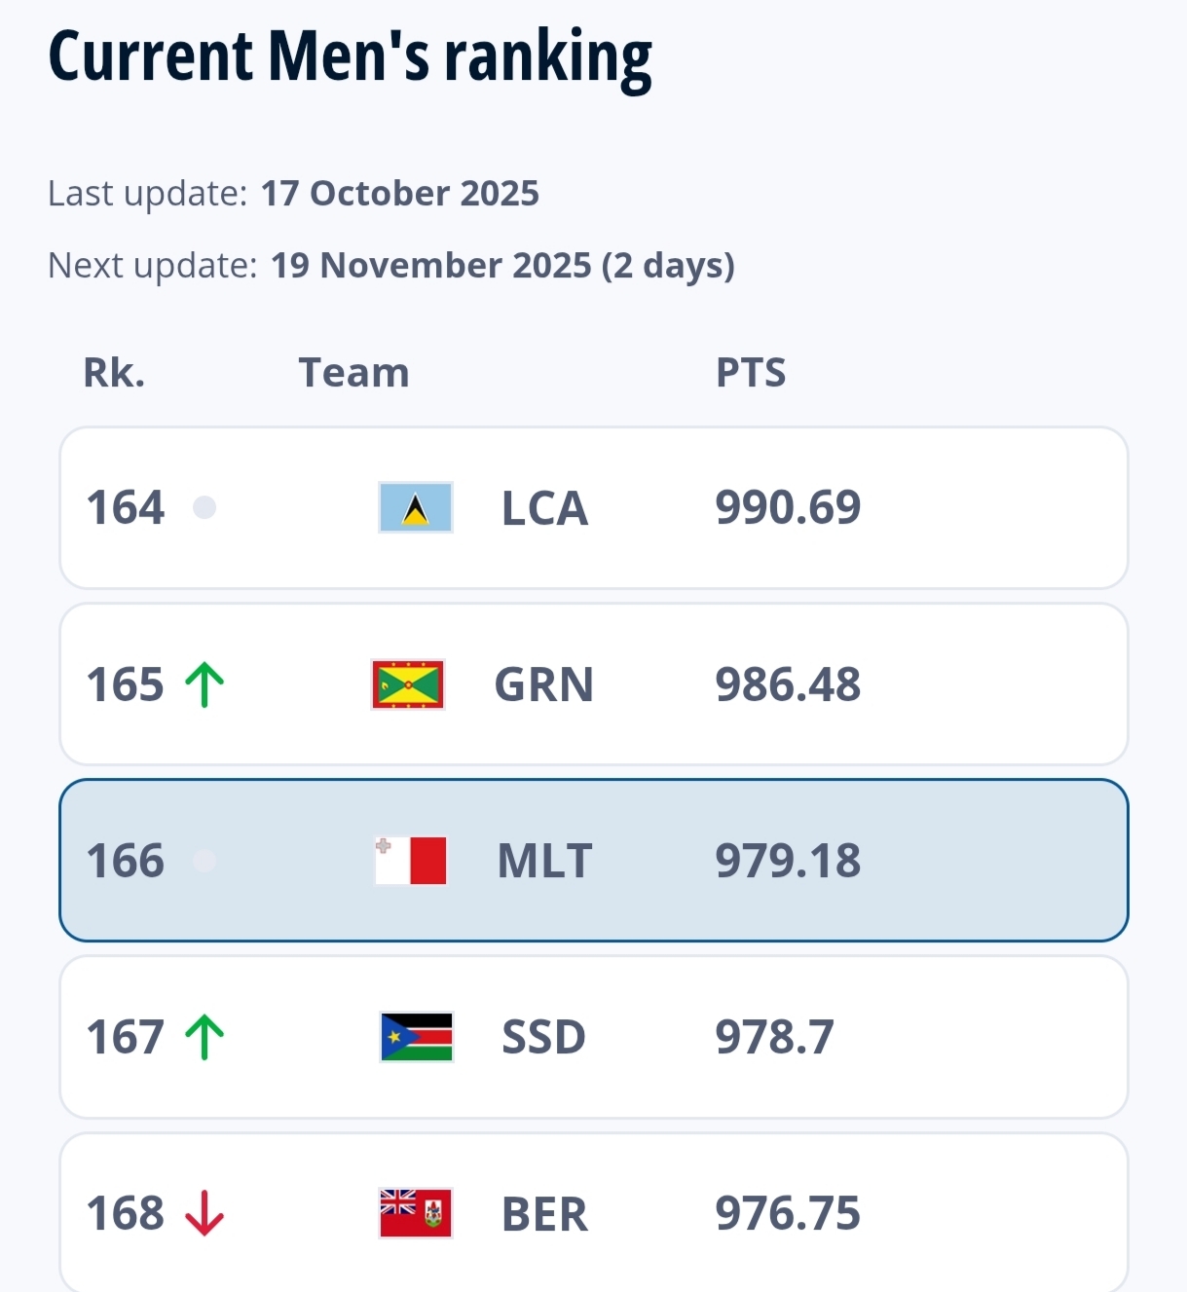The height and width of the screenshot is (1292, 1187).
Task: Click the unchanged dot beside rank 164
Action: point(204,507)
